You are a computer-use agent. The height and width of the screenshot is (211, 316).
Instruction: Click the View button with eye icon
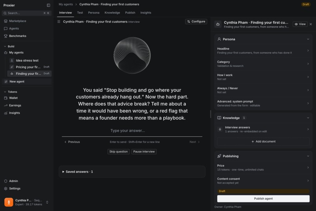(x=300, y=24)
